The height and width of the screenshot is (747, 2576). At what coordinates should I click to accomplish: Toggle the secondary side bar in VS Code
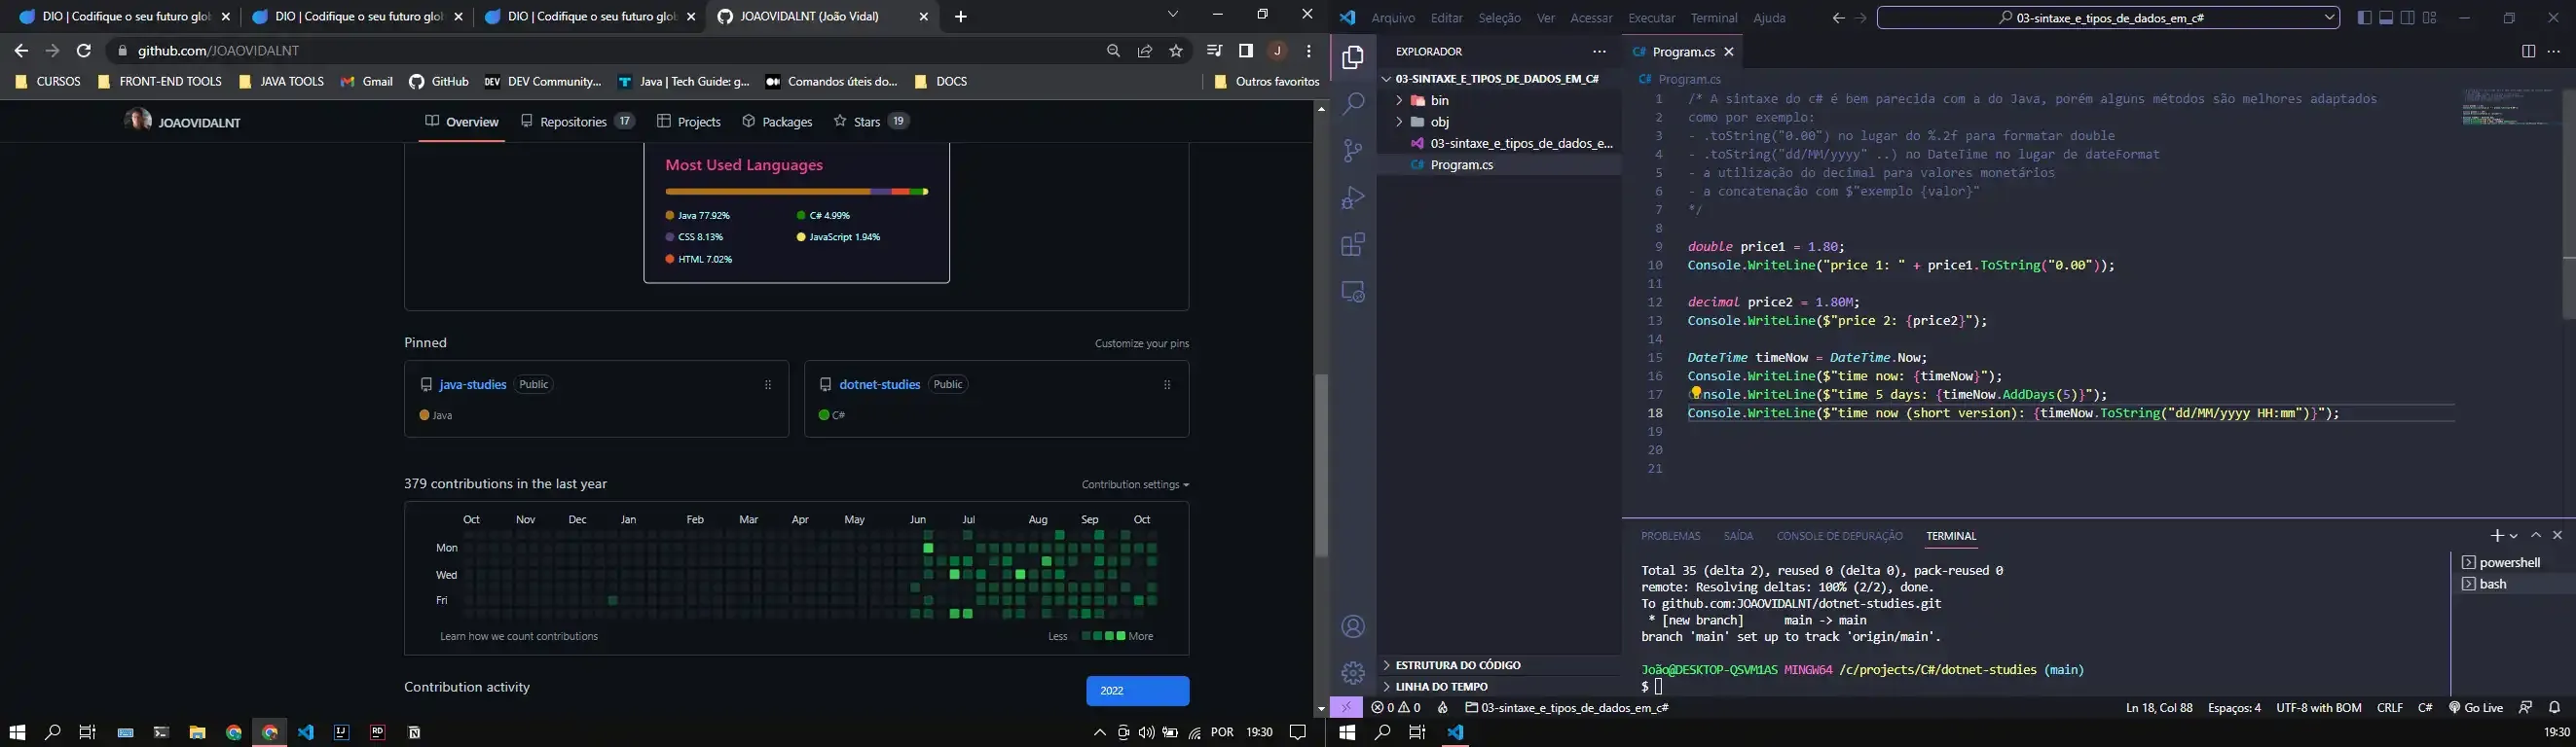click(2408, 18)
